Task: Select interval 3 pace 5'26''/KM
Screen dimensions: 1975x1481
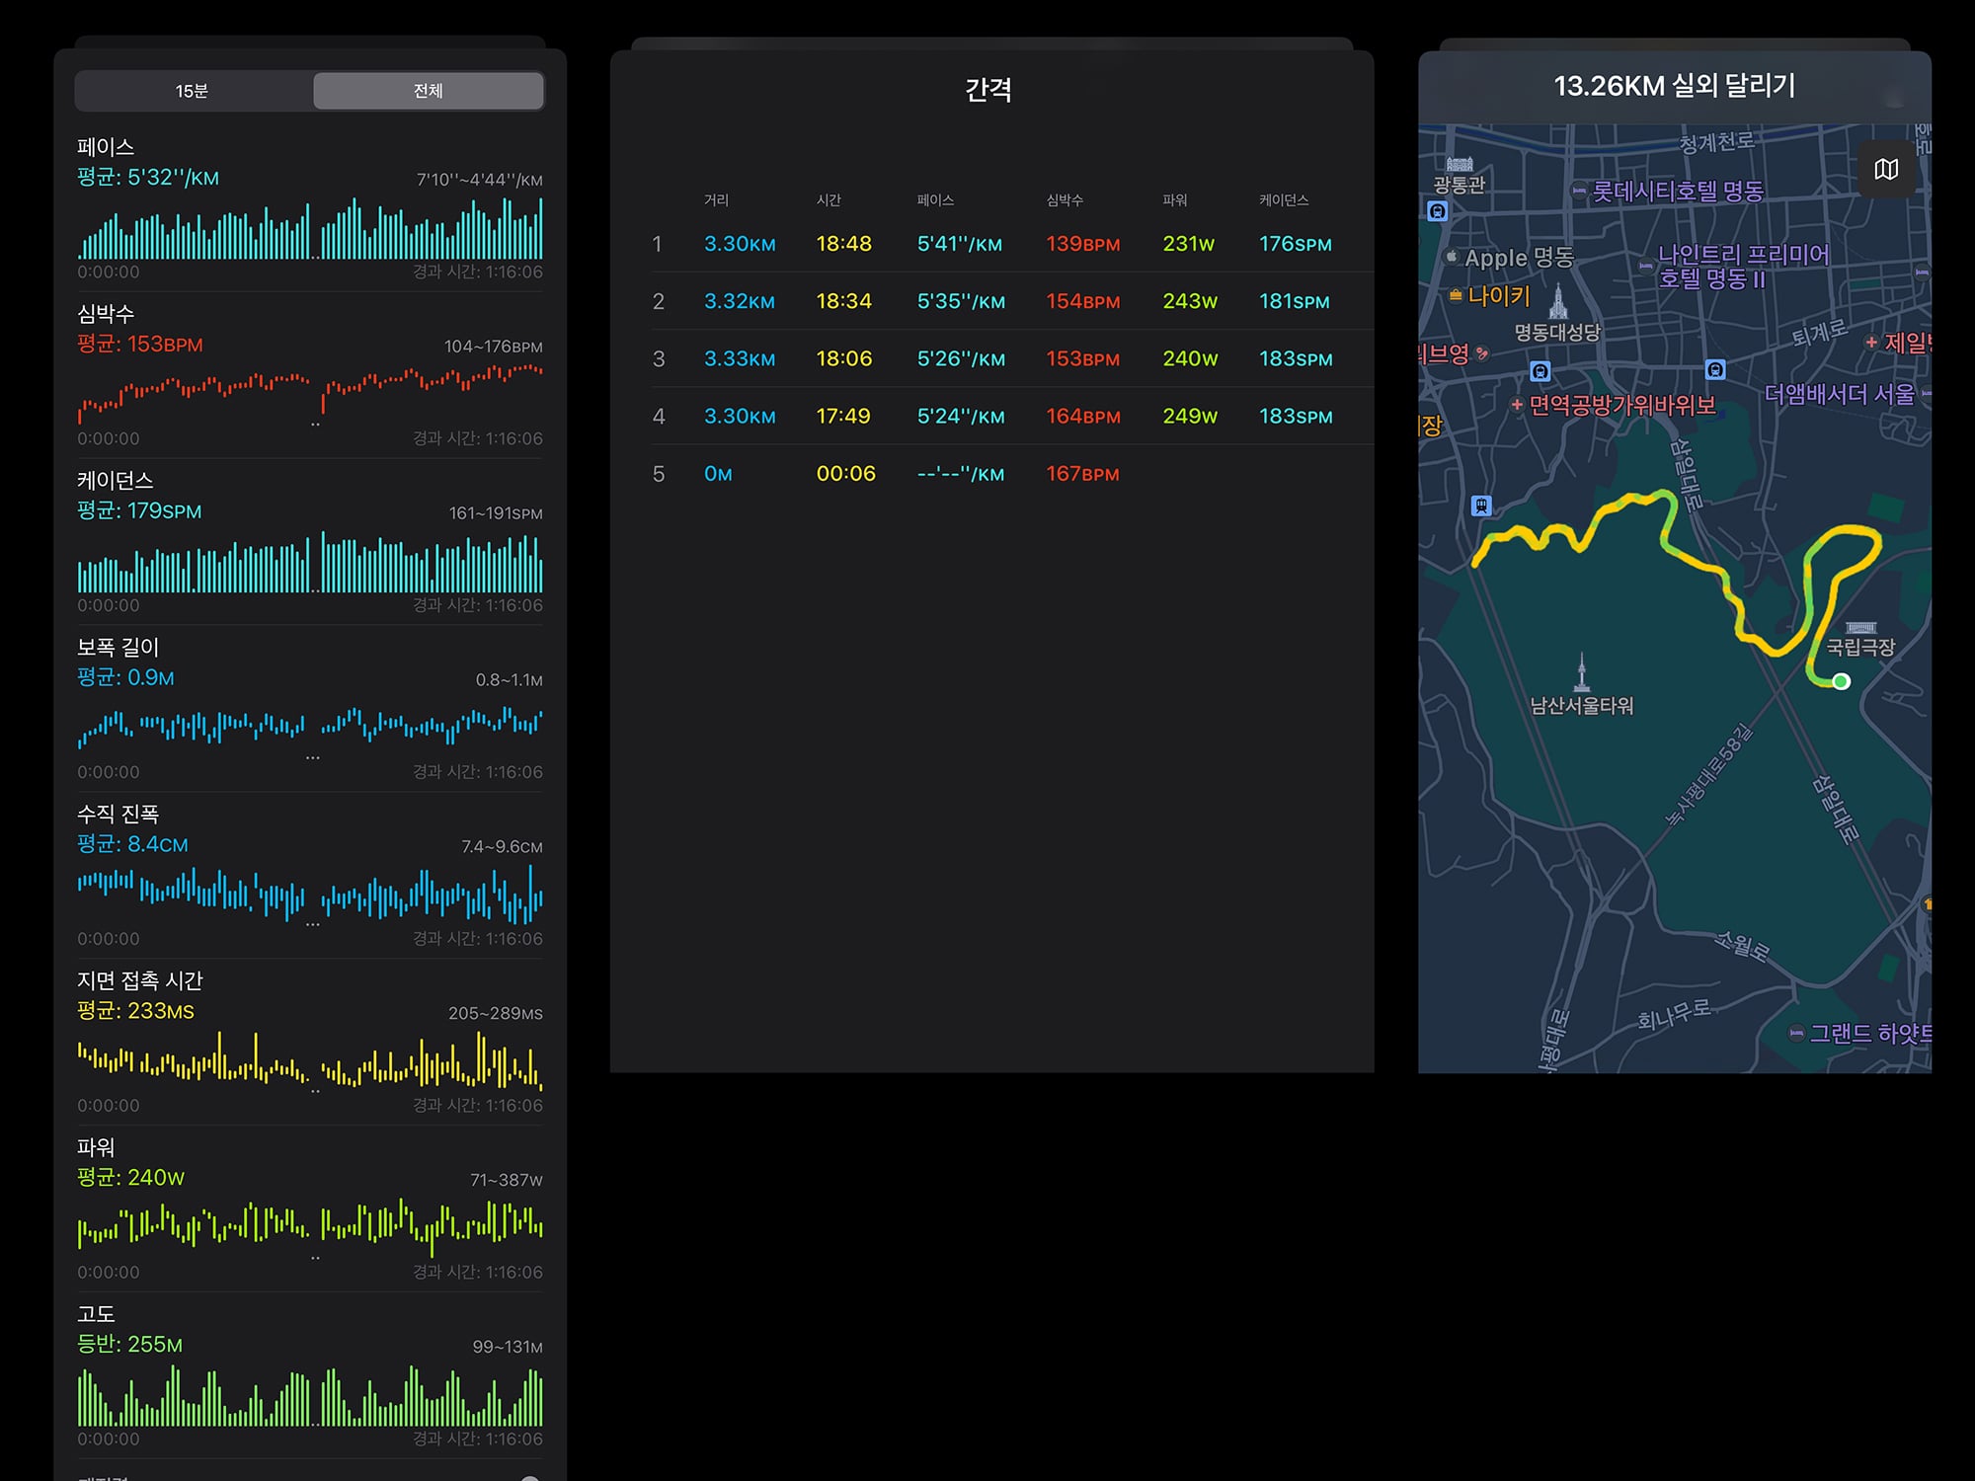Action: (x=961, y=358)
